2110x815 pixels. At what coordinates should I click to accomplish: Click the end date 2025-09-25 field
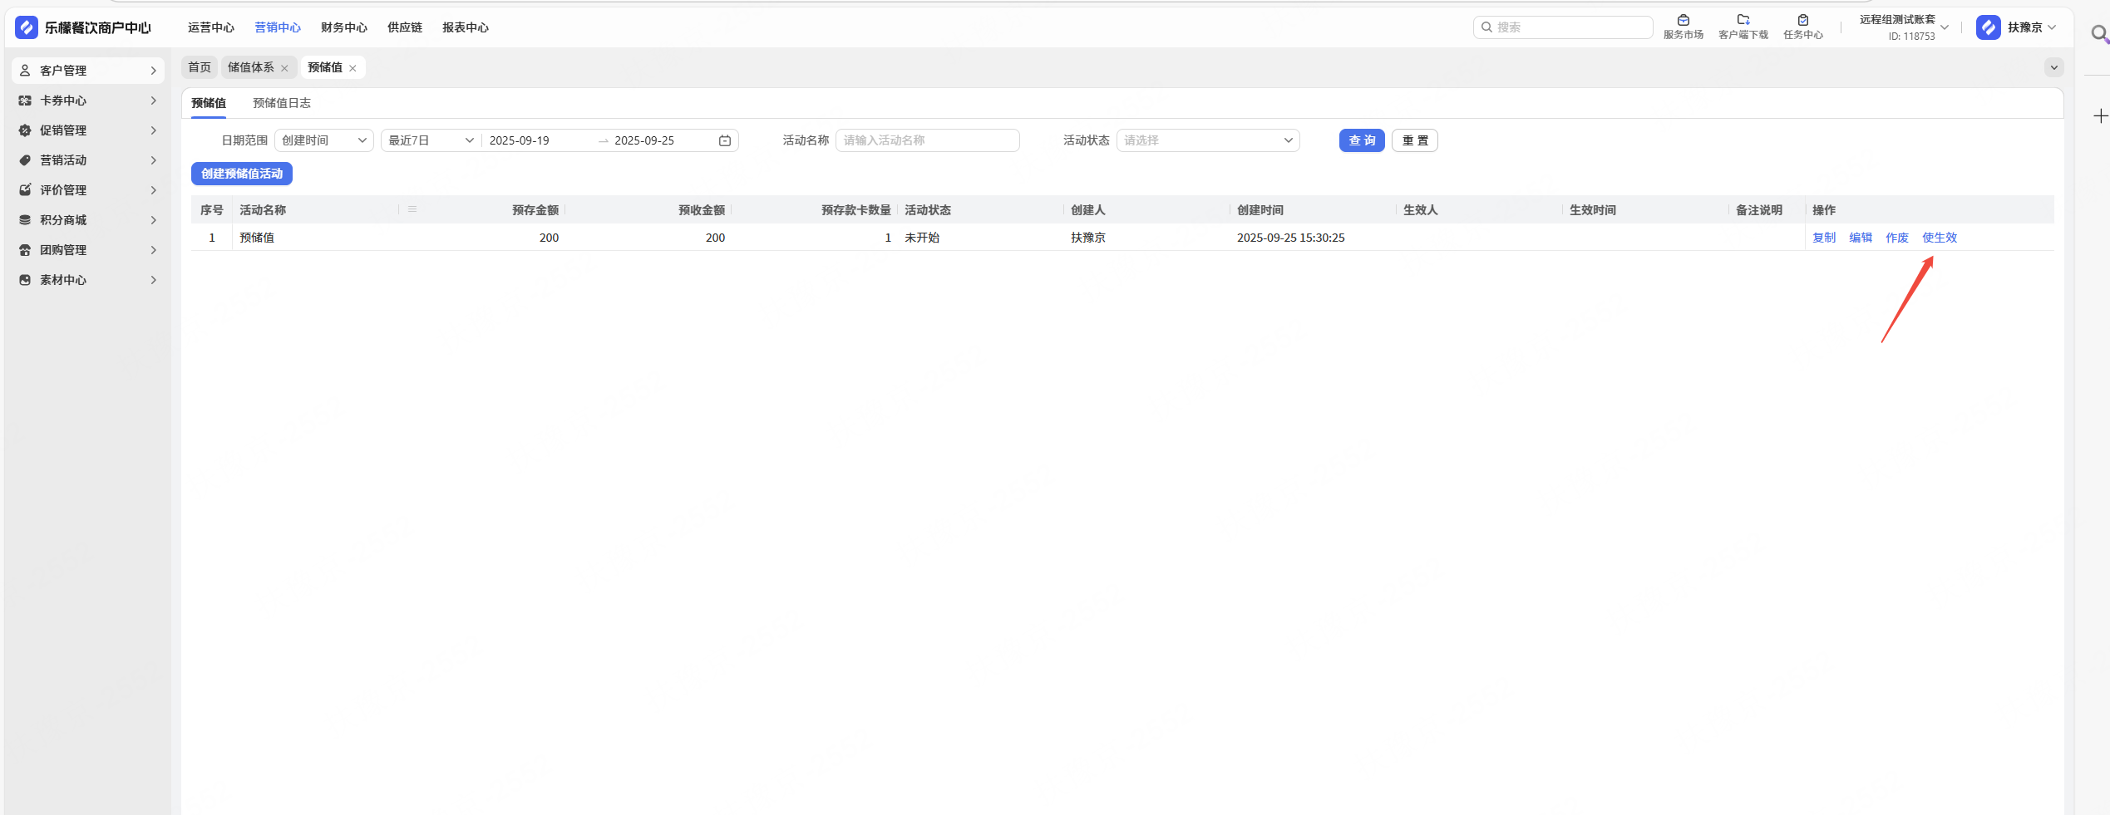coord(644,140)
